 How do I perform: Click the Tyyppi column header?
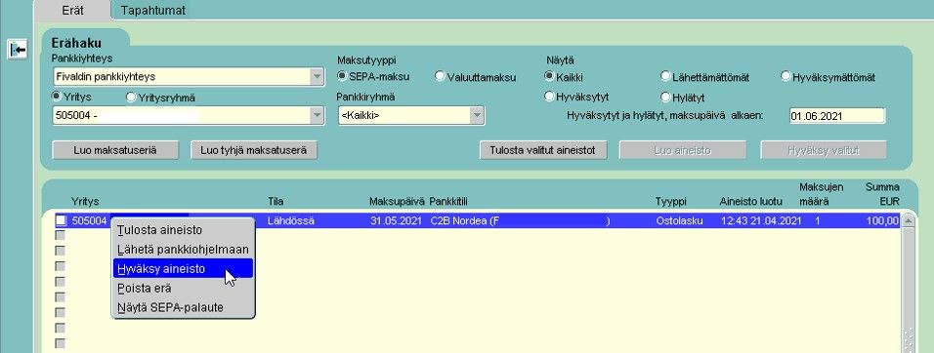[672, 202]
